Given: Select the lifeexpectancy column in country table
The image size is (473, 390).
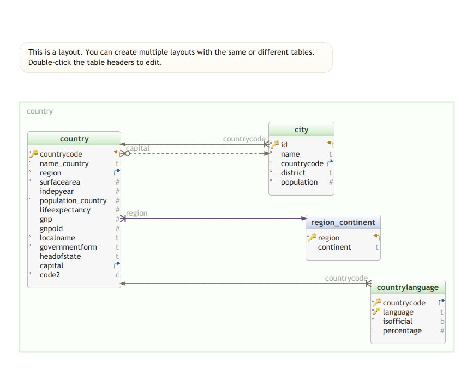Looking at the screenshot, I should coord(65,210).
